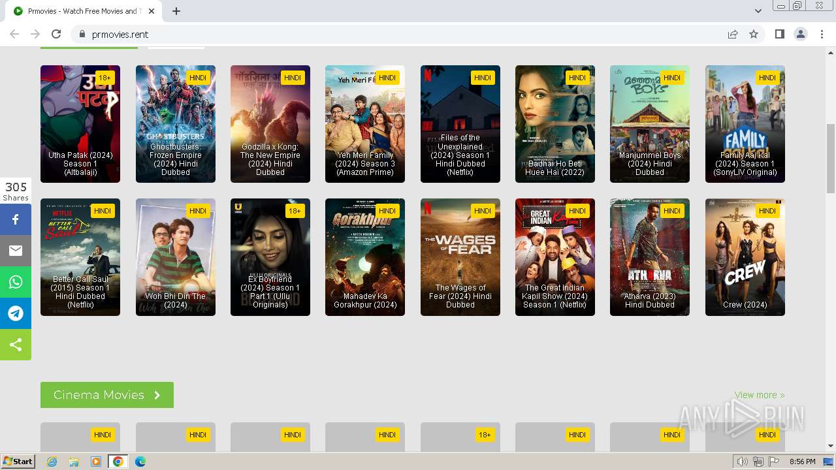This screenshot has height=470, width=836.
Task: Reload the prmovies page
Action: pyautogui.click(x=56, y=34)
